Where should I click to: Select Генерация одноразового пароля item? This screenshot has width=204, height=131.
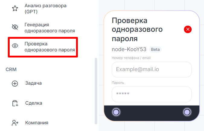tap(49, 28)
